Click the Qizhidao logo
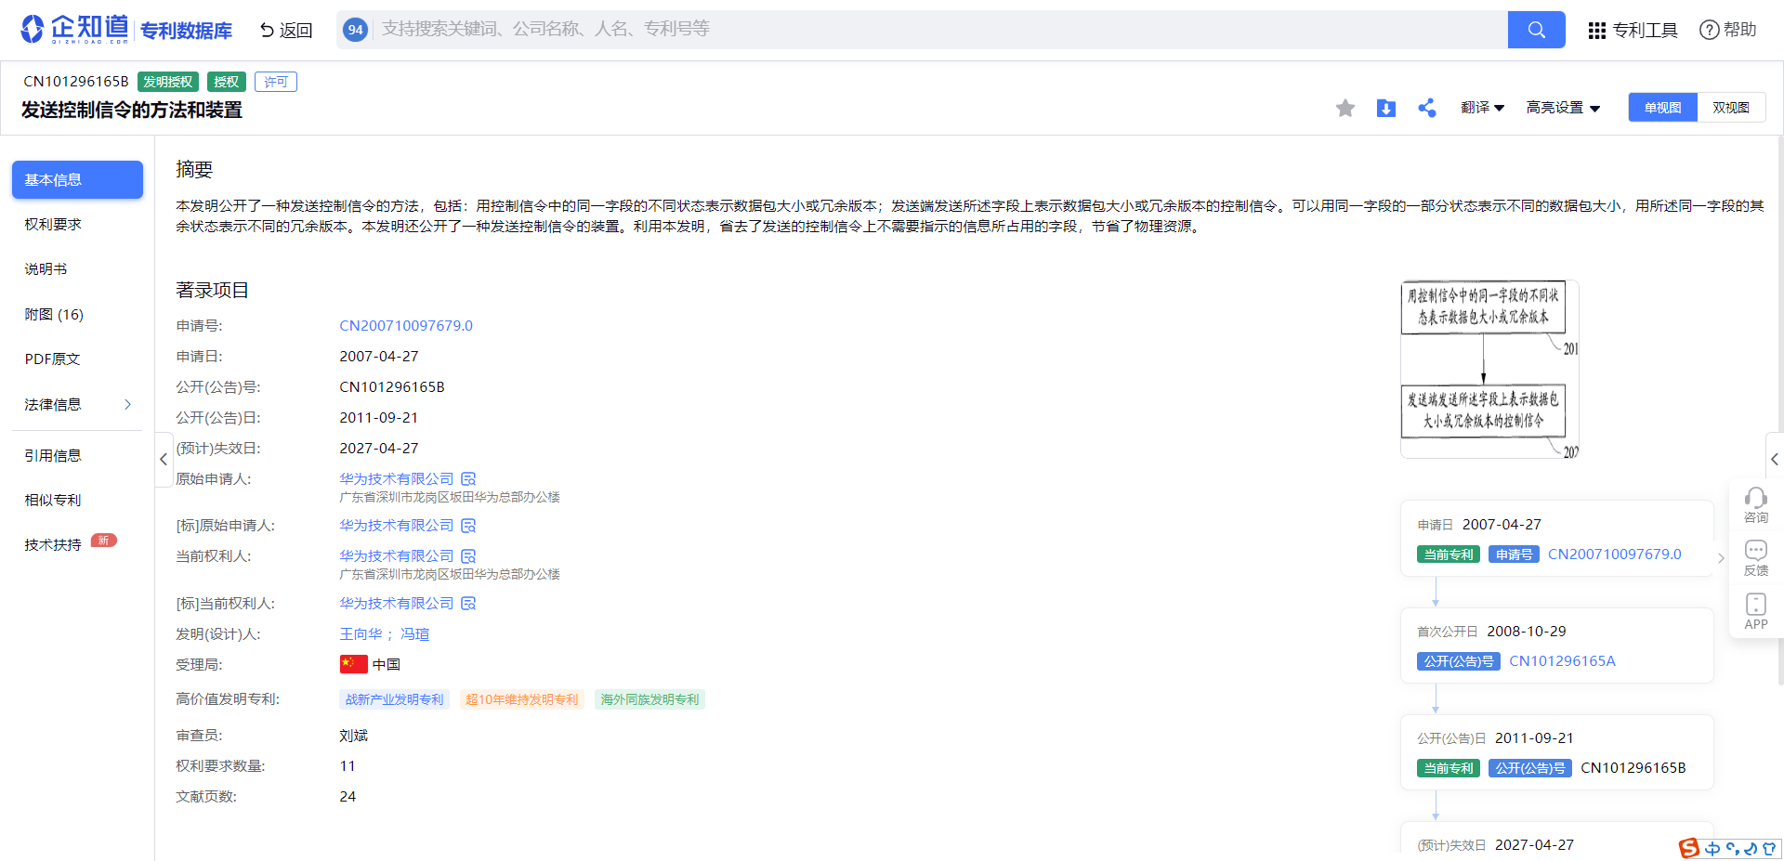1784x861 pixels. 74,29
